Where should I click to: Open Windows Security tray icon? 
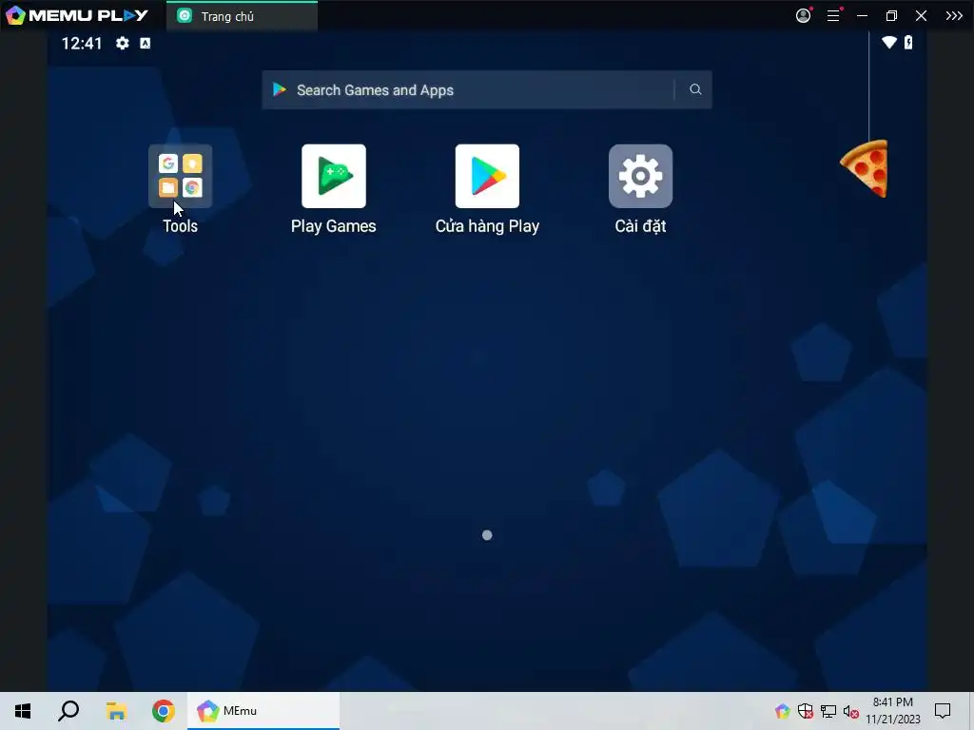click(805, 711)
